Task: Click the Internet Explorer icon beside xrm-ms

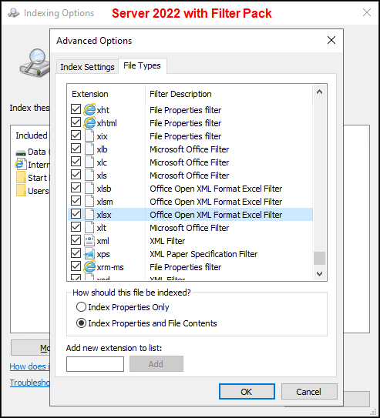Action: coord(89,266)
